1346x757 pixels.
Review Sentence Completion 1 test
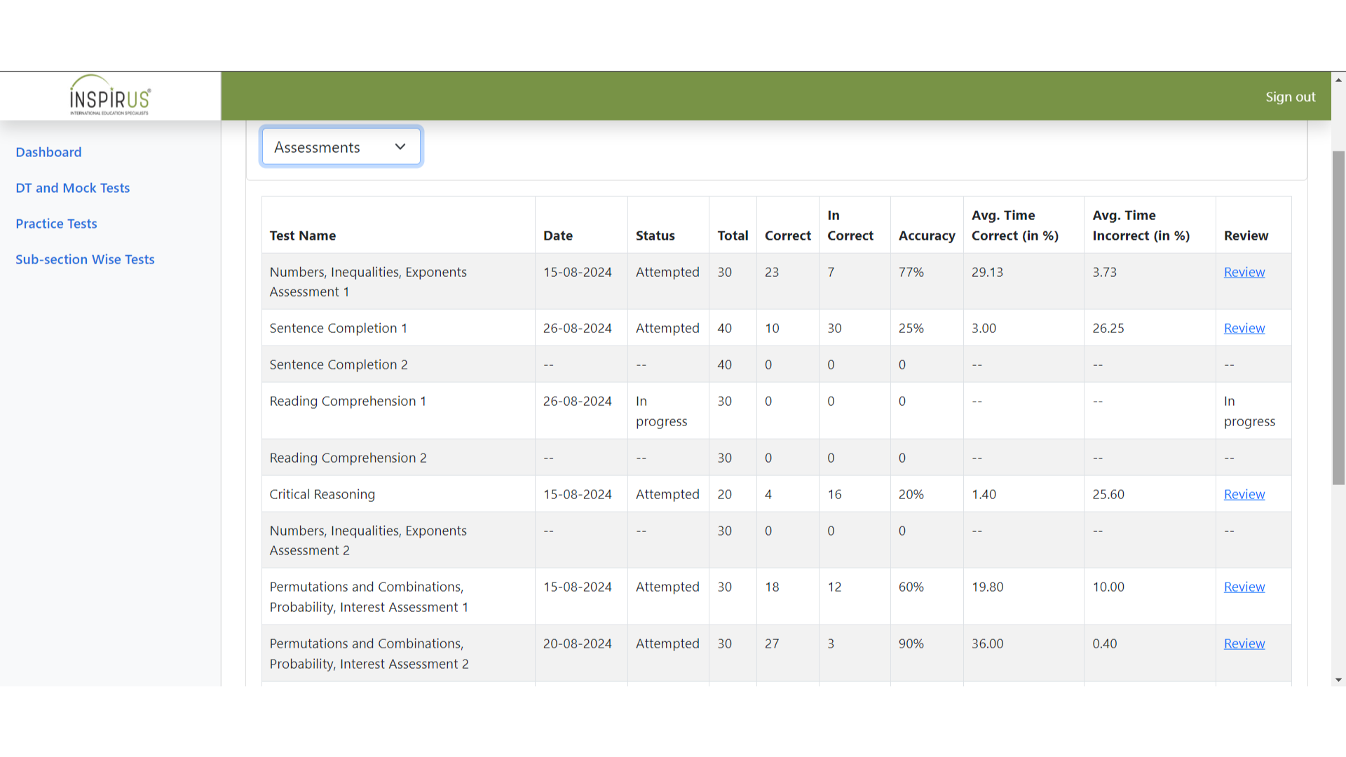(1244, 328)
